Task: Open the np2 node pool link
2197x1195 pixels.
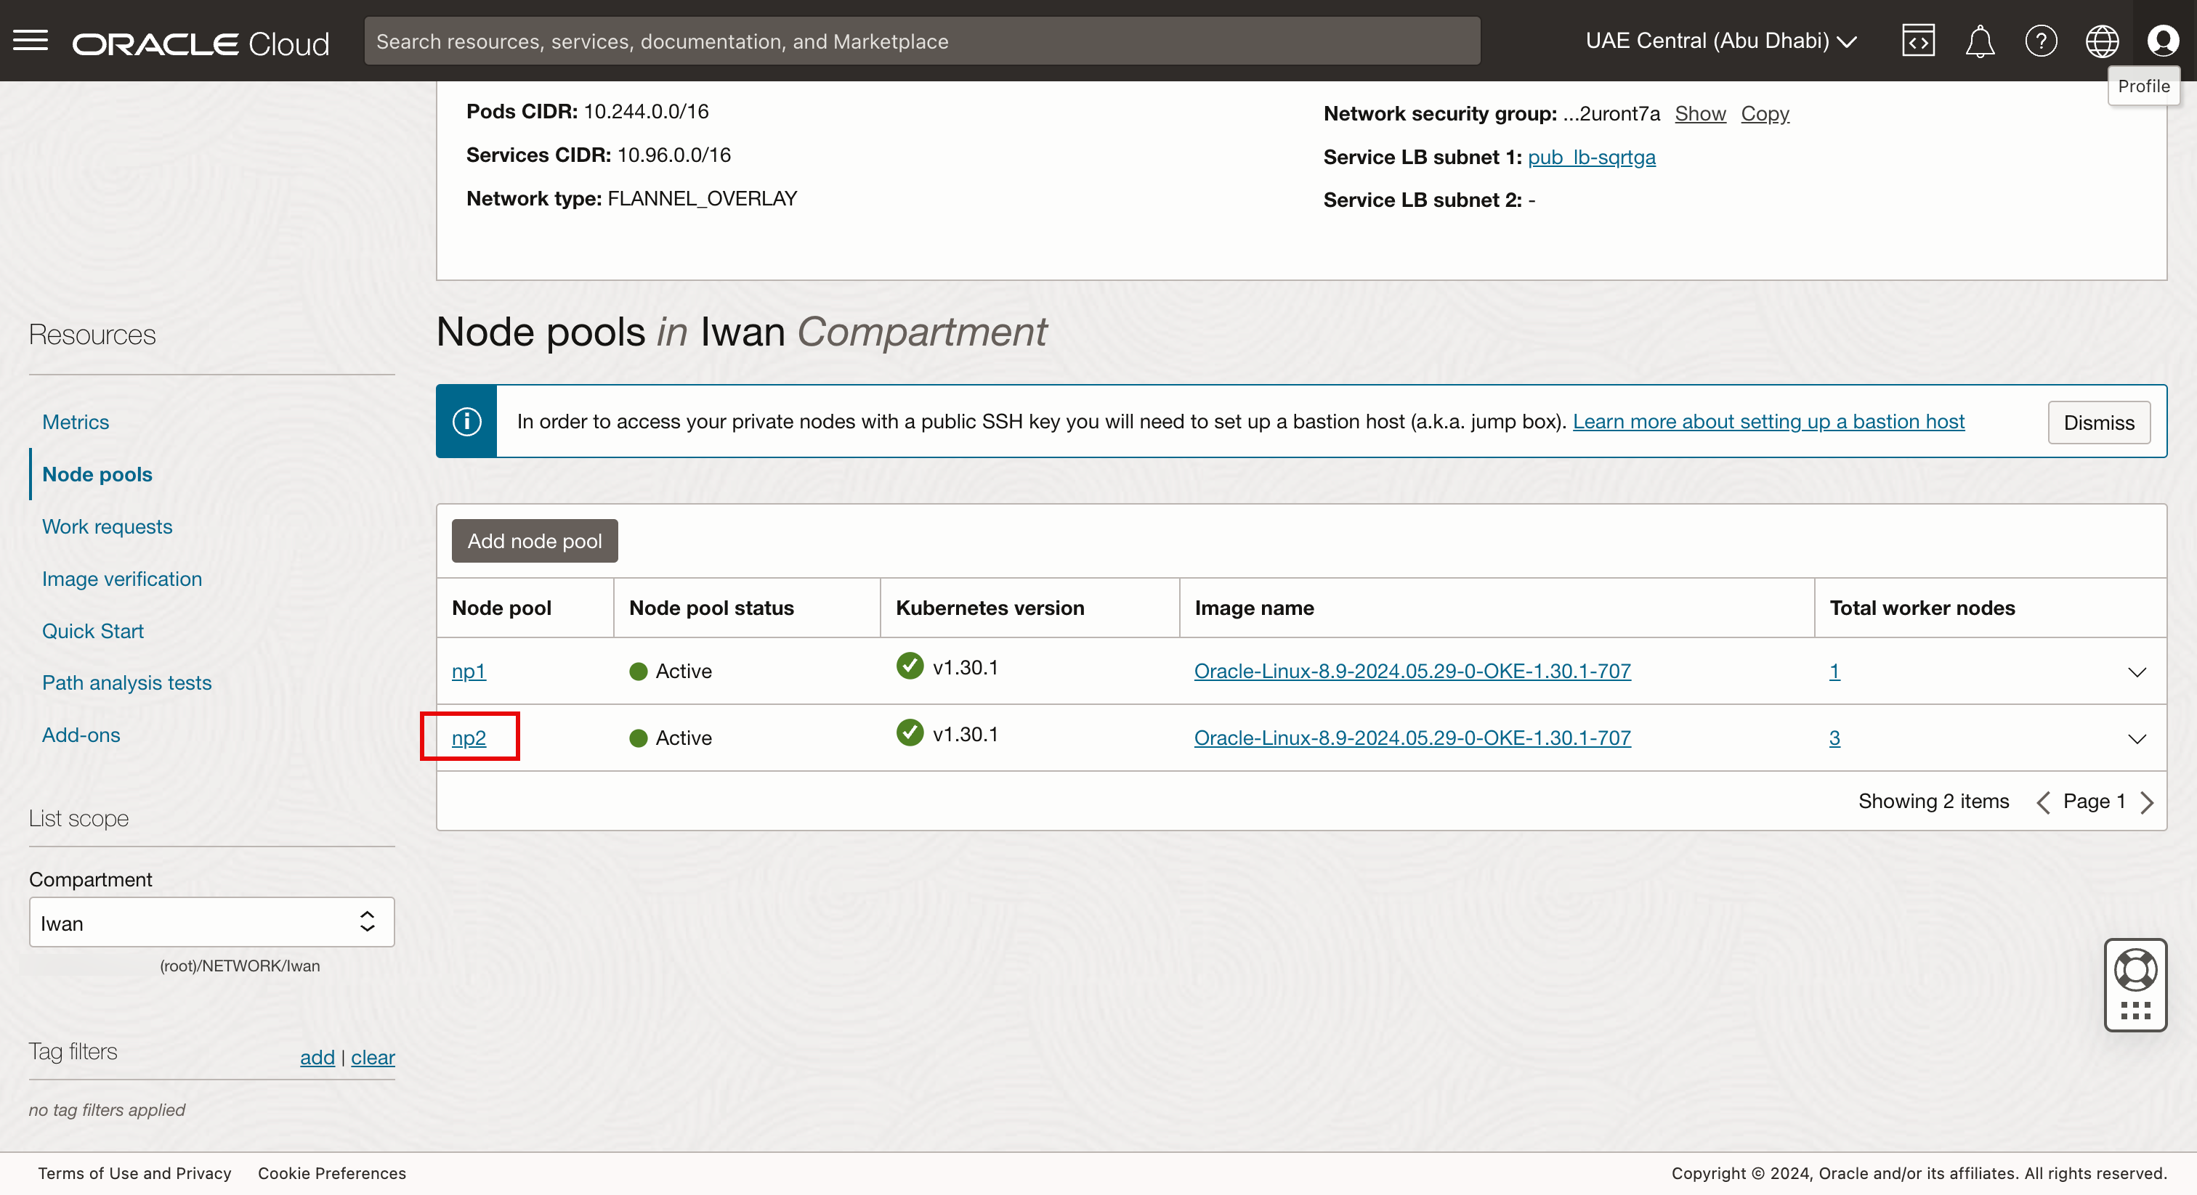Action: [x=468, y=738]
